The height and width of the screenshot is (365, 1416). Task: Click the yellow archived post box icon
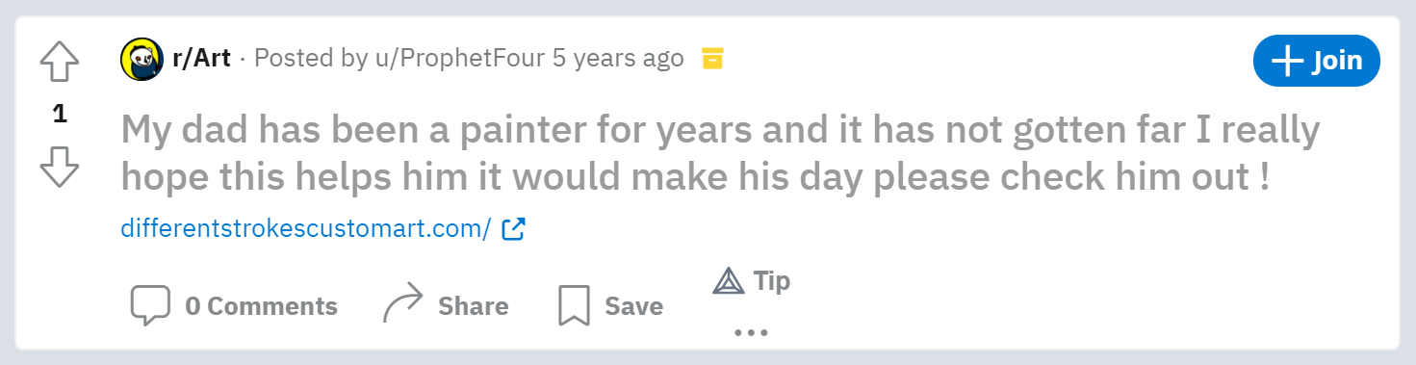pos(711,59)
